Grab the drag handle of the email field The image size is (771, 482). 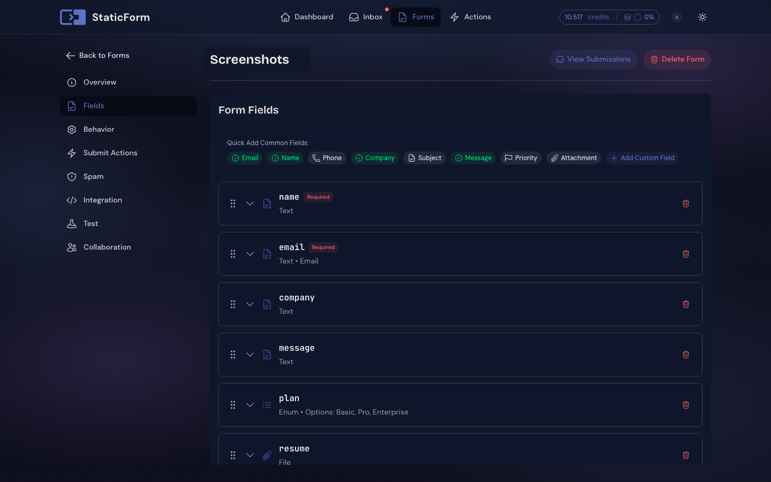233,254
